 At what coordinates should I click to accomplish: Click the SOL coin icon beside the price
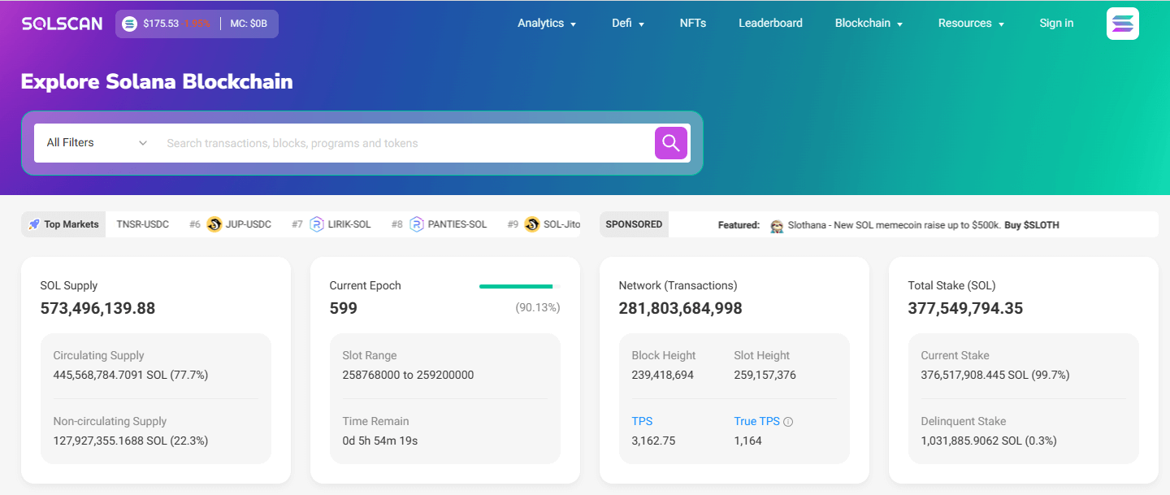coord(129,24)
